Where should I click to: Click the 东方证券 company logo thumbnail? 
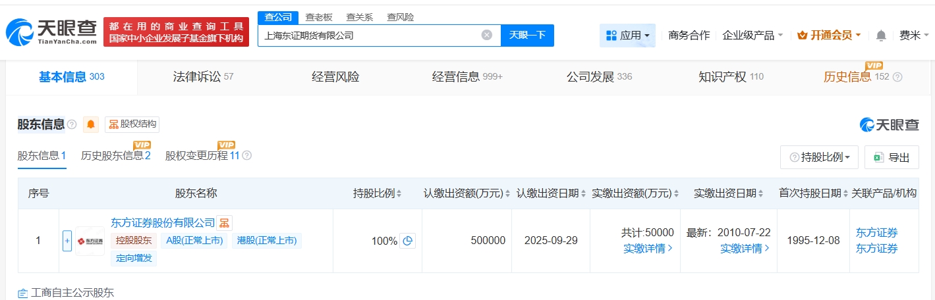(90, 241)
